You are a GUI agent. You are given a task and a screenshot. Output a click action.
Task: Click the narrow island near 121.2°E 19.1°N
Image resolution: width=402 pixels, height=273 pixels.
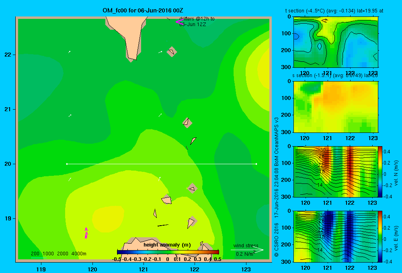point(155,213)
